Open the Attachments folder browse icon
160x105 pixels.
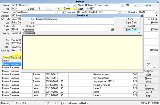coord(113,30)
